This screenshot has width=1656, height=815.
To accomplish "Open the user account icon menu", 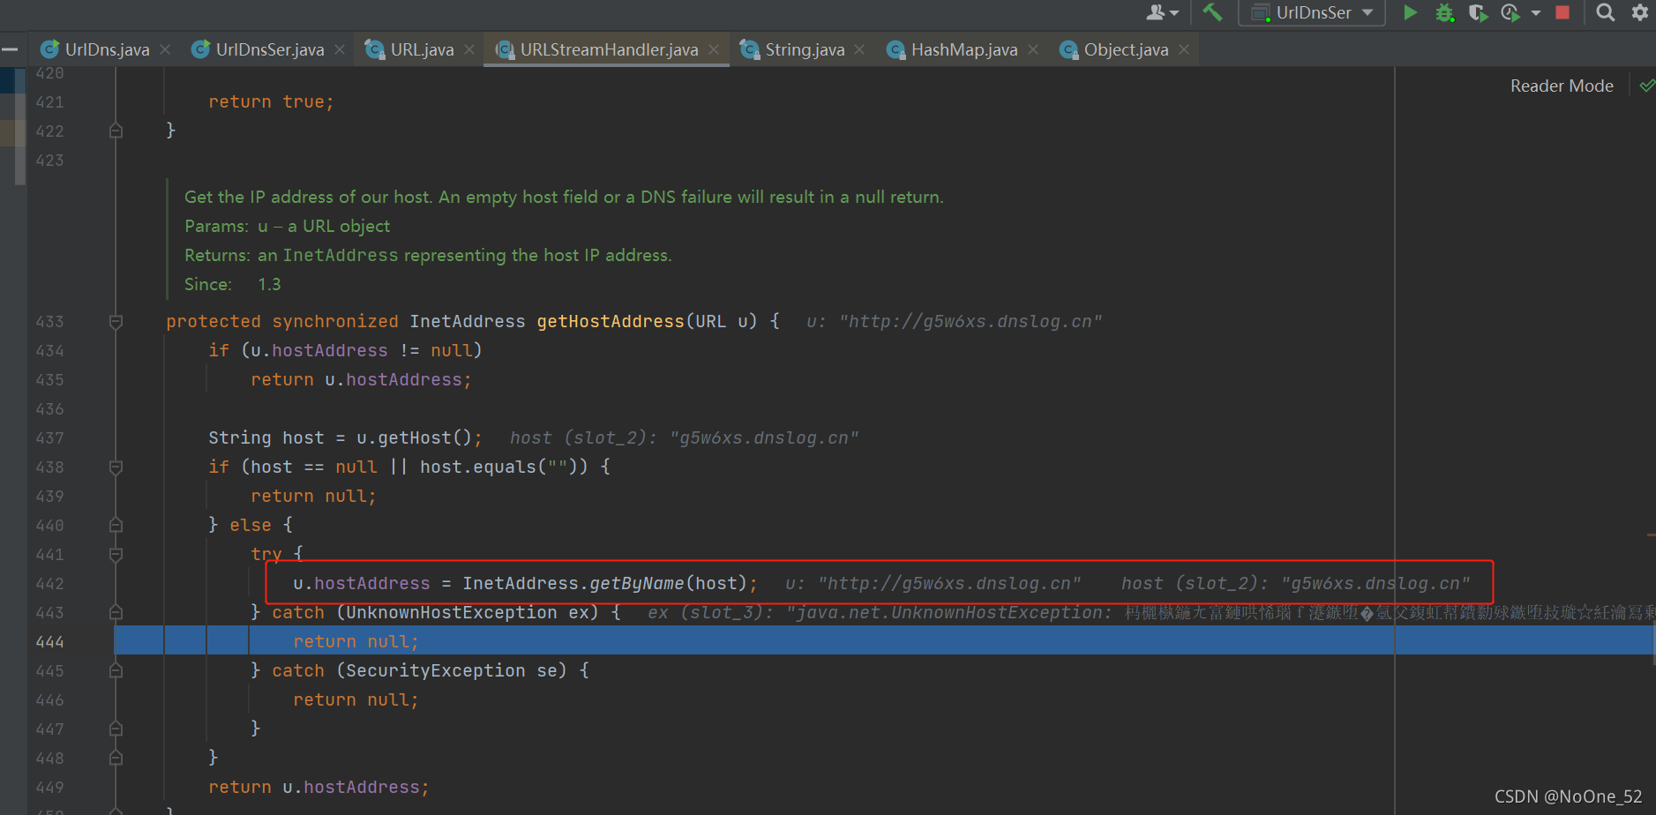I will 1162,12.
